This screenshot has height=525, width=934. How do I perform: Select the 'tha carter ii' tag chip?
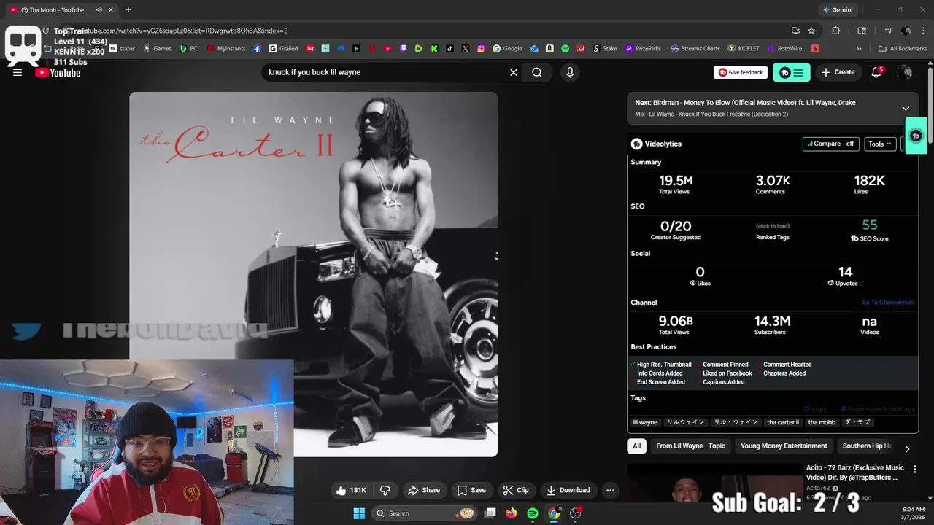pos(783,422)
